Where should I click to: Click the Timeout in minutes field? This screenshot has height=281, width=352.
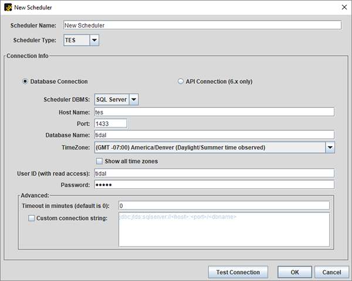[x=224, y=206]
